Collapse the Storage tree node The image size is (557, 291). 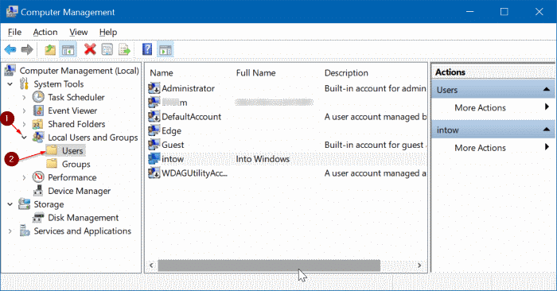click(10, 204)
